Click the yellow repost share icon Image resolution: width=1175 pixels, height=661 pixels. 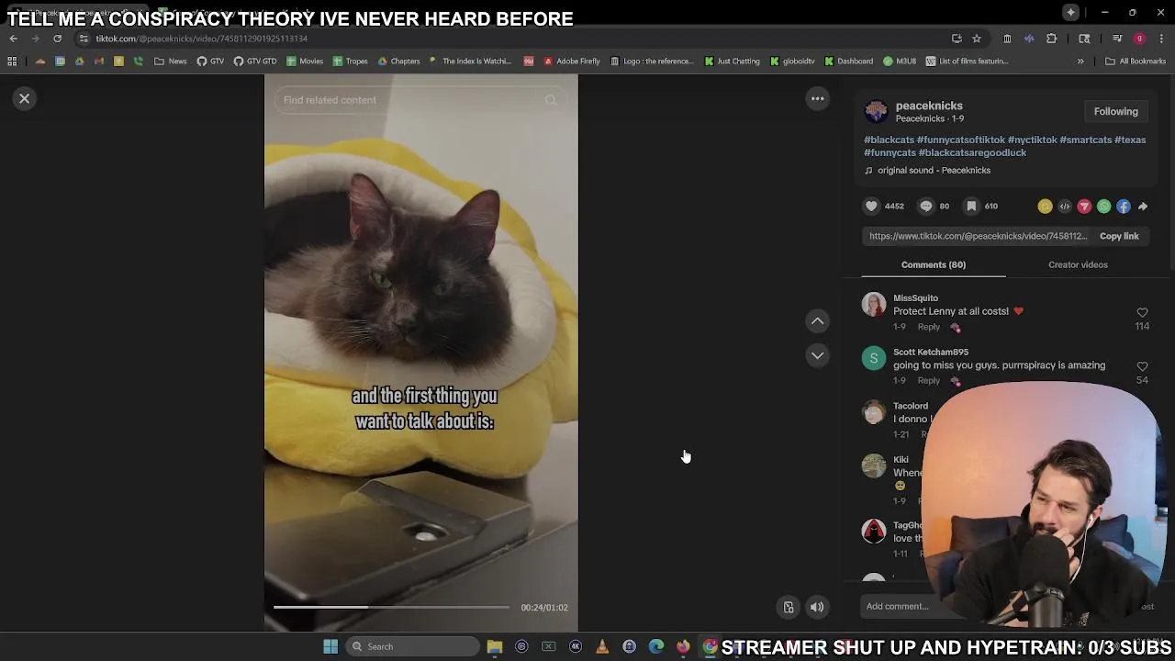[x=1045, y=207]
